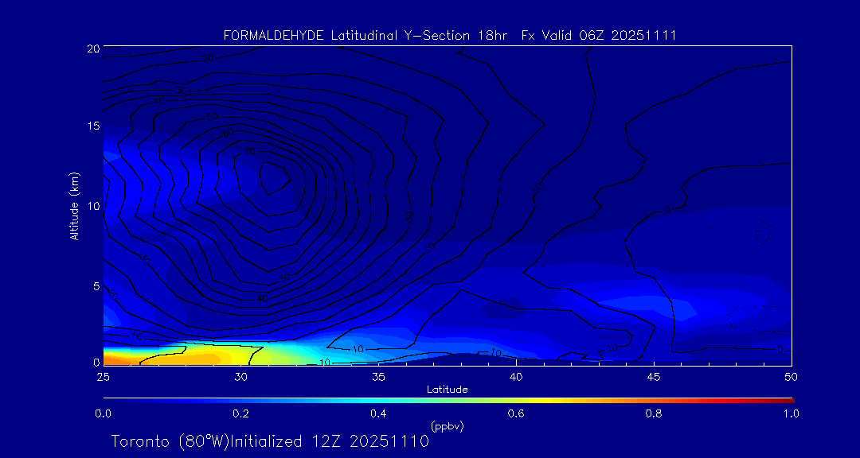Click the 0.8 colorbar scale label
Screen dimensions: 860x458
click(x=654, y=413)
